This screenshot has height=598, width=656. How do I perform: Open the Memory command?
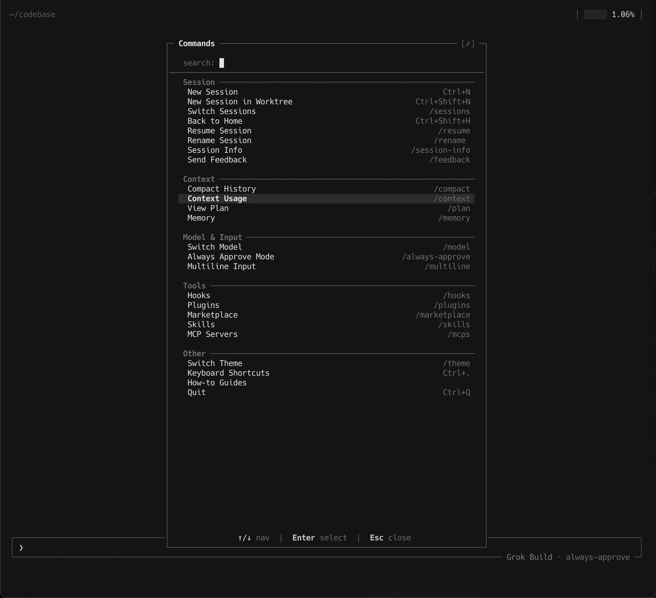click(326, 218)
